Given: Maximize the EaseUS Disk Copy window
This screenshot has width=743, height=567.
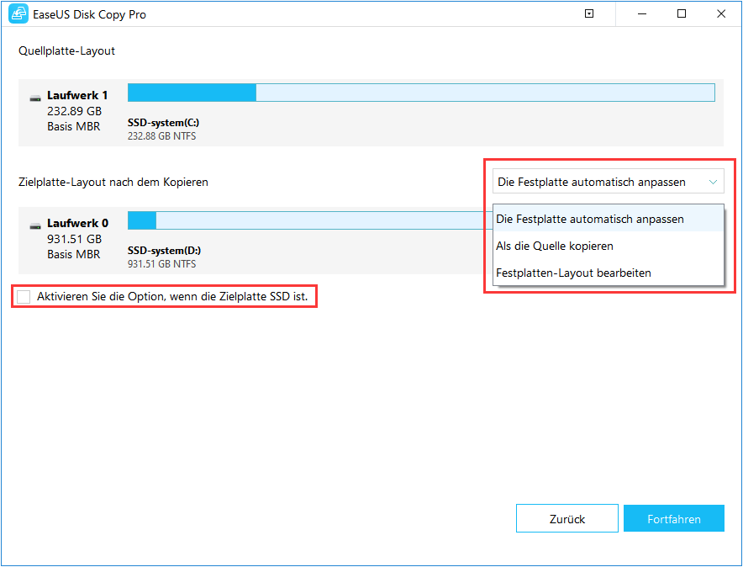Looking at the screenshot, I should pos(682,13).
